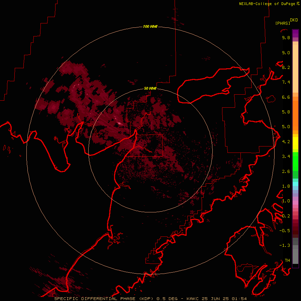Viewport: 301px width, 301px height.
Task: Select the "3.4" color scale value
Action: (286, 157)
